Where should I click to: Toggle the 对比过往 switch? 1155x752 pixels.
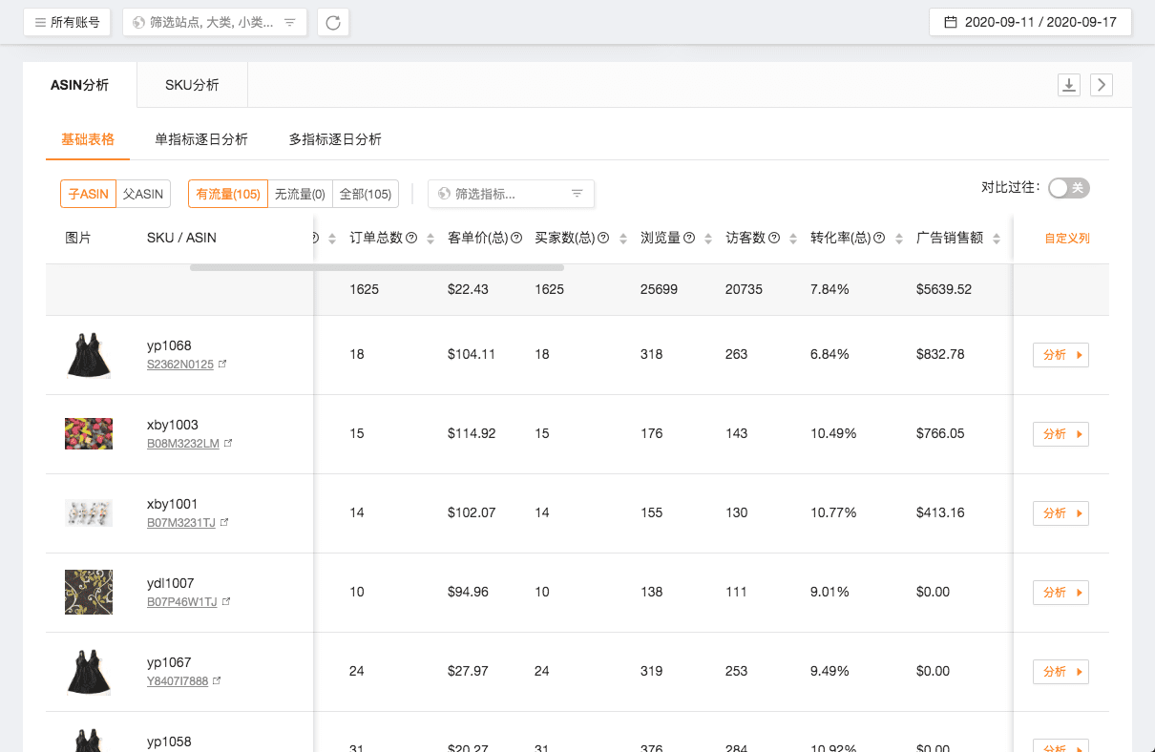coord(1068,188)
